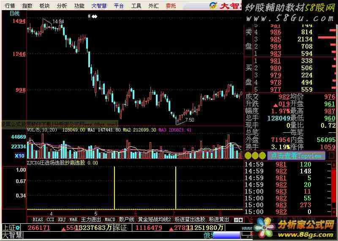Open the 板块 menu
338x241 pixels.
(x=45, y=6)
